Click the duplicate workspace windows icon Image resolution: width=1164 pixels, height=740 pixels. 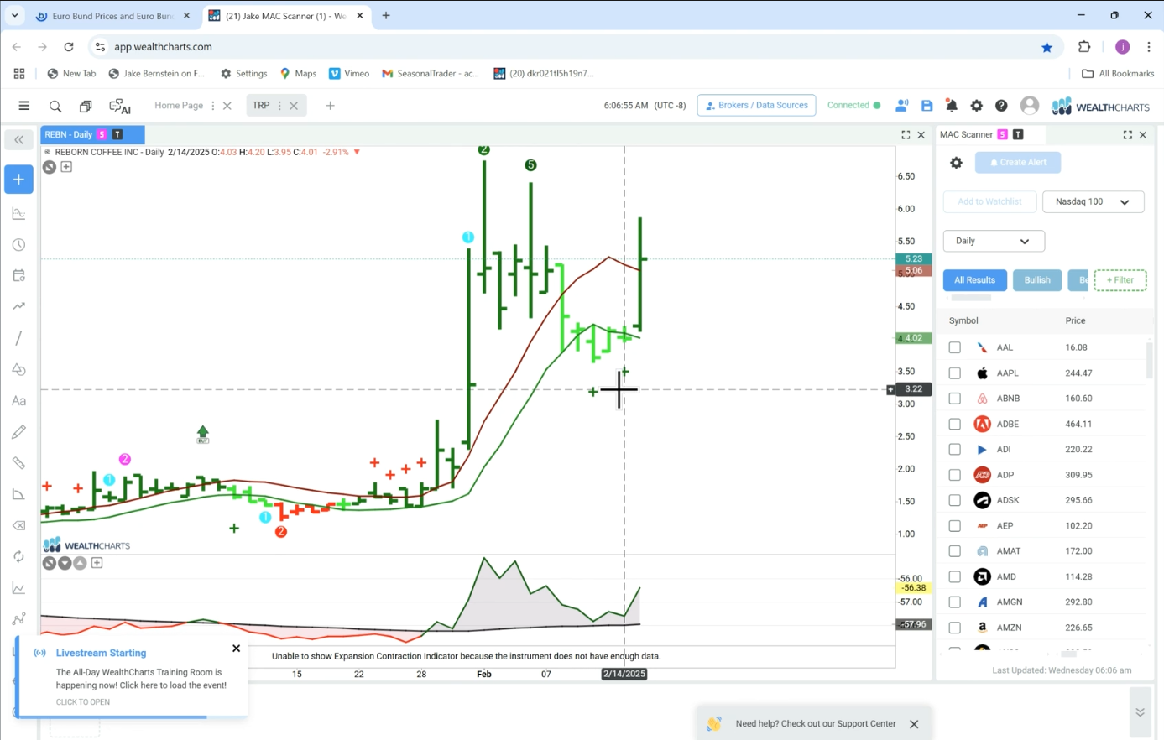[x=86, y=106]
